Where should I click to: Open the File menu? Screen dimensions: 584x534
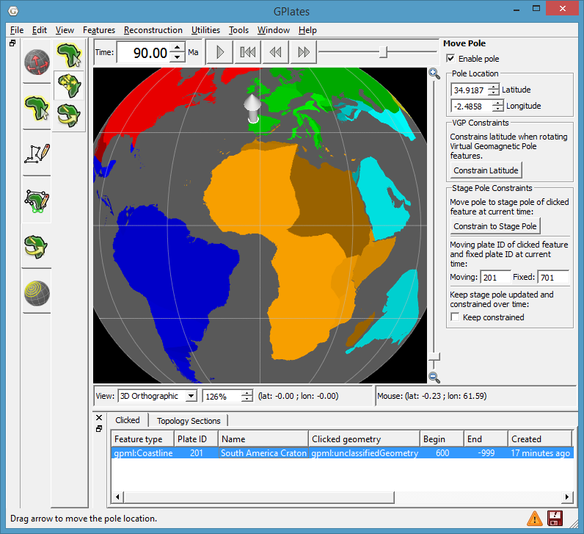click(17, 30)
